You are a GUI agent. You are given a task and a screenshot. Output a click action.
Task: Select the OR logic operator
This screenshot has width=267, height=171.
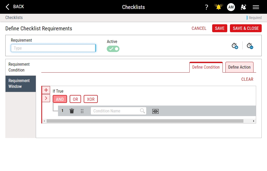tap(75, 99)
